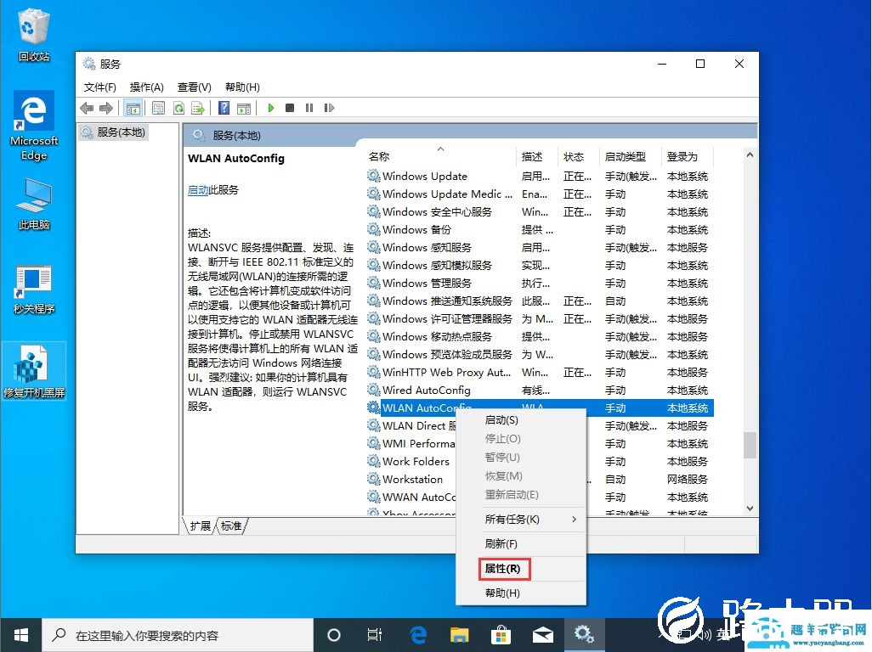This screenshot has height=652, width=872.
Task: Click the back navigation arrow
Action: 87,108
